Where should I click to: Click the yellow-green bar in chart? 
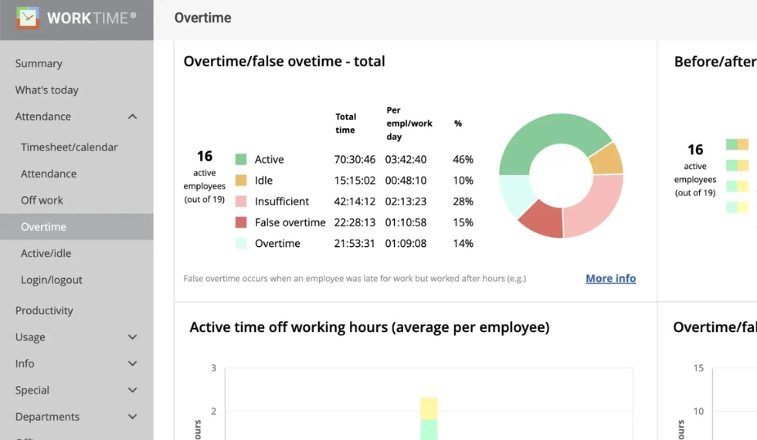(429, 418)
